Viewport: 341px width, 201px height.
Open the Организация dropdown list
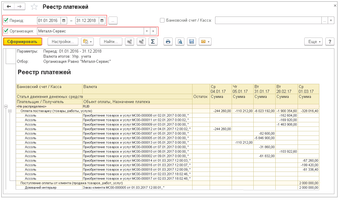(147, 31)
